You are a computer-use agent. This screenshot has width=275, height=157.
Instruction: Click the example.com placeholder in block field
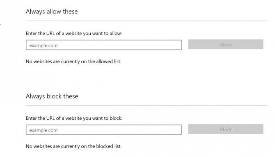(x=44, y=130)
